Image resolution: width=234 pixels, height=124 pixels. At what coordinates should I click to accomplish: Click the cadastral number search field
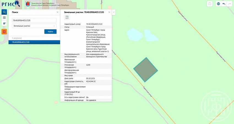pyautogui.click(x=34, y=20)
